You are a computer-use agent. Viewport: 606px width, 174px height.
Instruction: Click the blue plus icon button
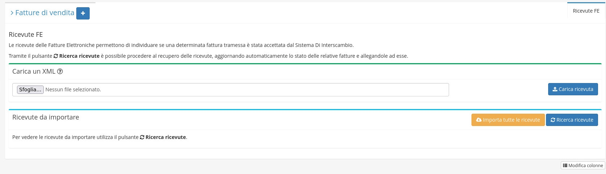point(83,13)
